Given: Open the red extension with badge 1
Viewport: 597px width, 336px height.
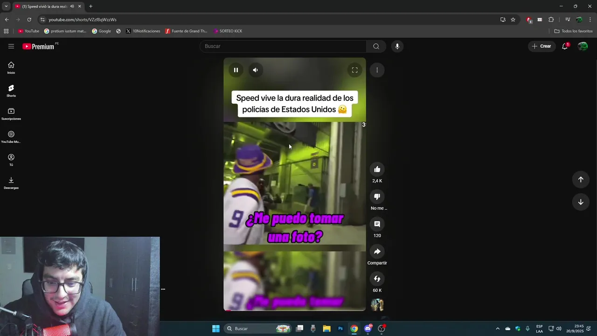Looking at the screenshot, I should 529,20.
